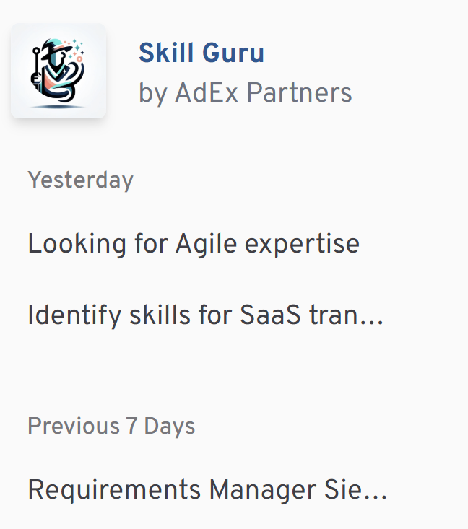This screenshot has height=529, width=468.
Task: Choose the SaaS skills history entry
Action: click(x=204, y=316)
